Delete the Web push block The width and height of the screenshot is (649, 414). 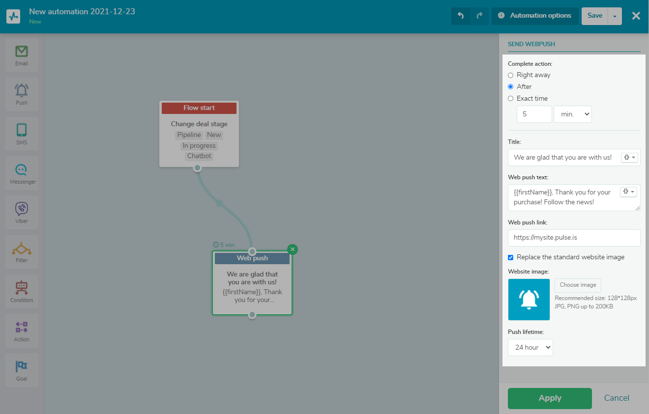[293, 249]
